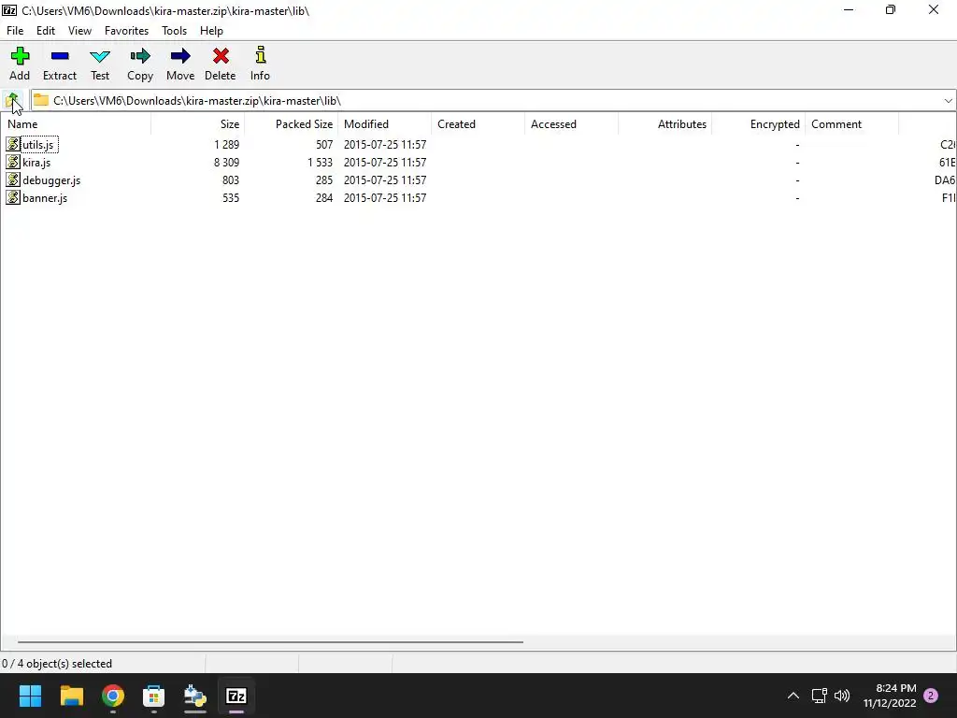Click modified date in kira.js row
The width and height of the screenshot is (957, 718).
(385, 163)
